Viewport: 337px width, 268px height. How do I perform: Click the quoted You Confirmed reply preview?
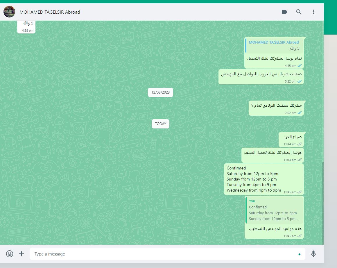coord(274,210)
